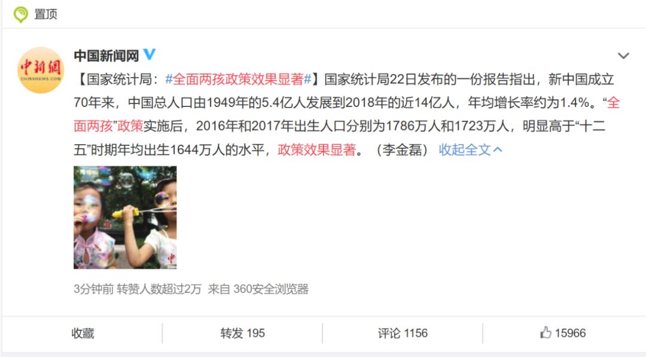Open the 中国新闻网 avatar logo
The width and height of the screenshot is (646, 357).
pos(41,70)
